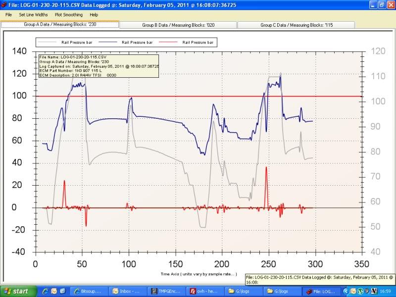Click the 'File Name: LOG-01-230-20-115.CSV' info line

[73, 57]
